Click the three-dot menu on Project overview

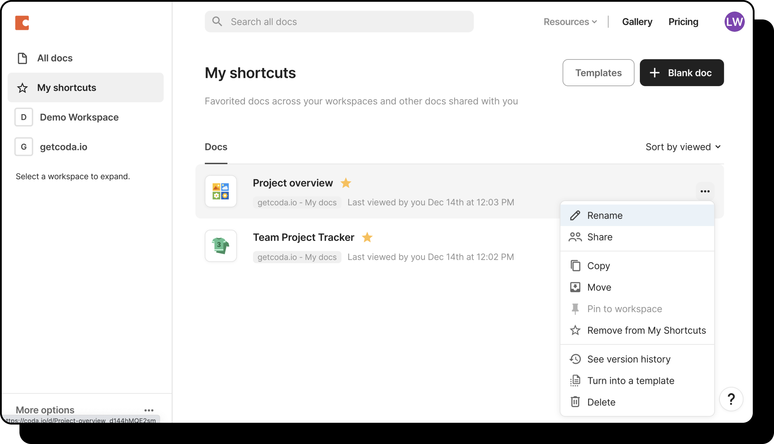point(705,191)
